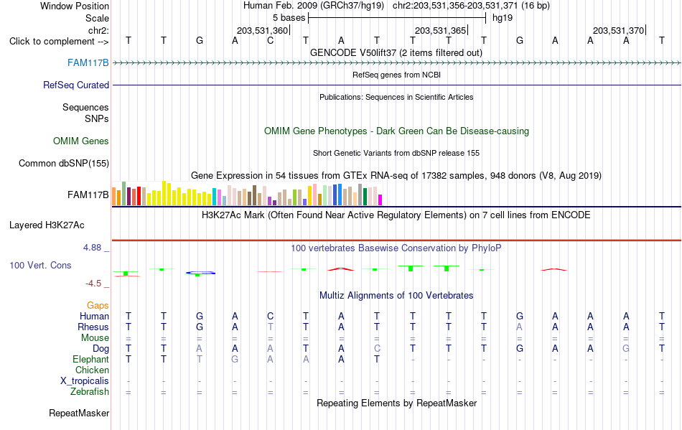Click the -4.5 lower scale value
This screenshot has height=430, width=682.
click(93, 284)
